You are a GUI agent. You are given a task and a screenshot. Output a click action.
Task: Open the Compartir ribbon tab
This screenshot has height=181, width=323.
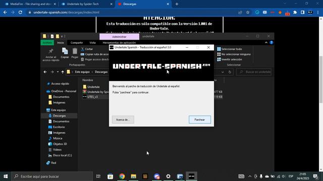[x=77, y=42]
